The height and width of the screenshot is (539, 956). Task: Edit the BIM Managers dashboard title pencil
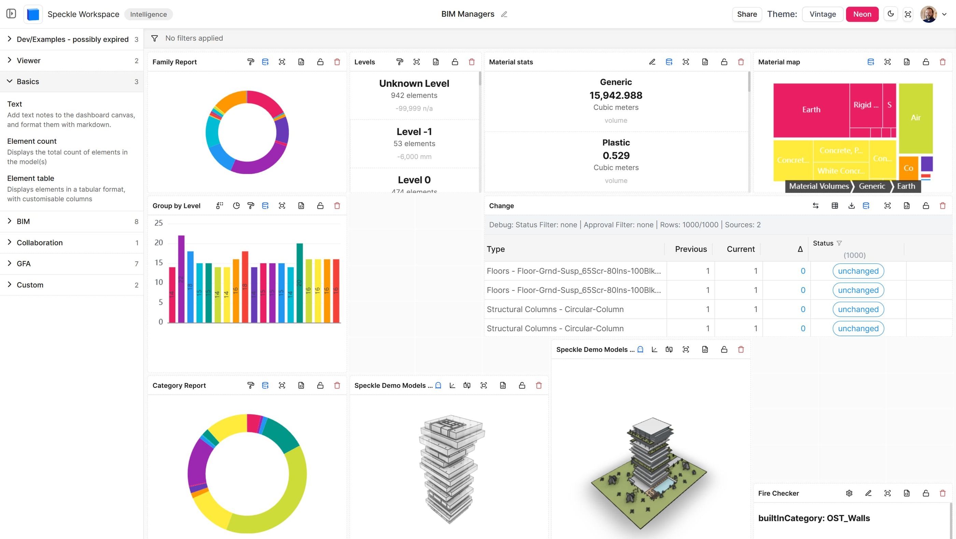[x=504, y=14]
